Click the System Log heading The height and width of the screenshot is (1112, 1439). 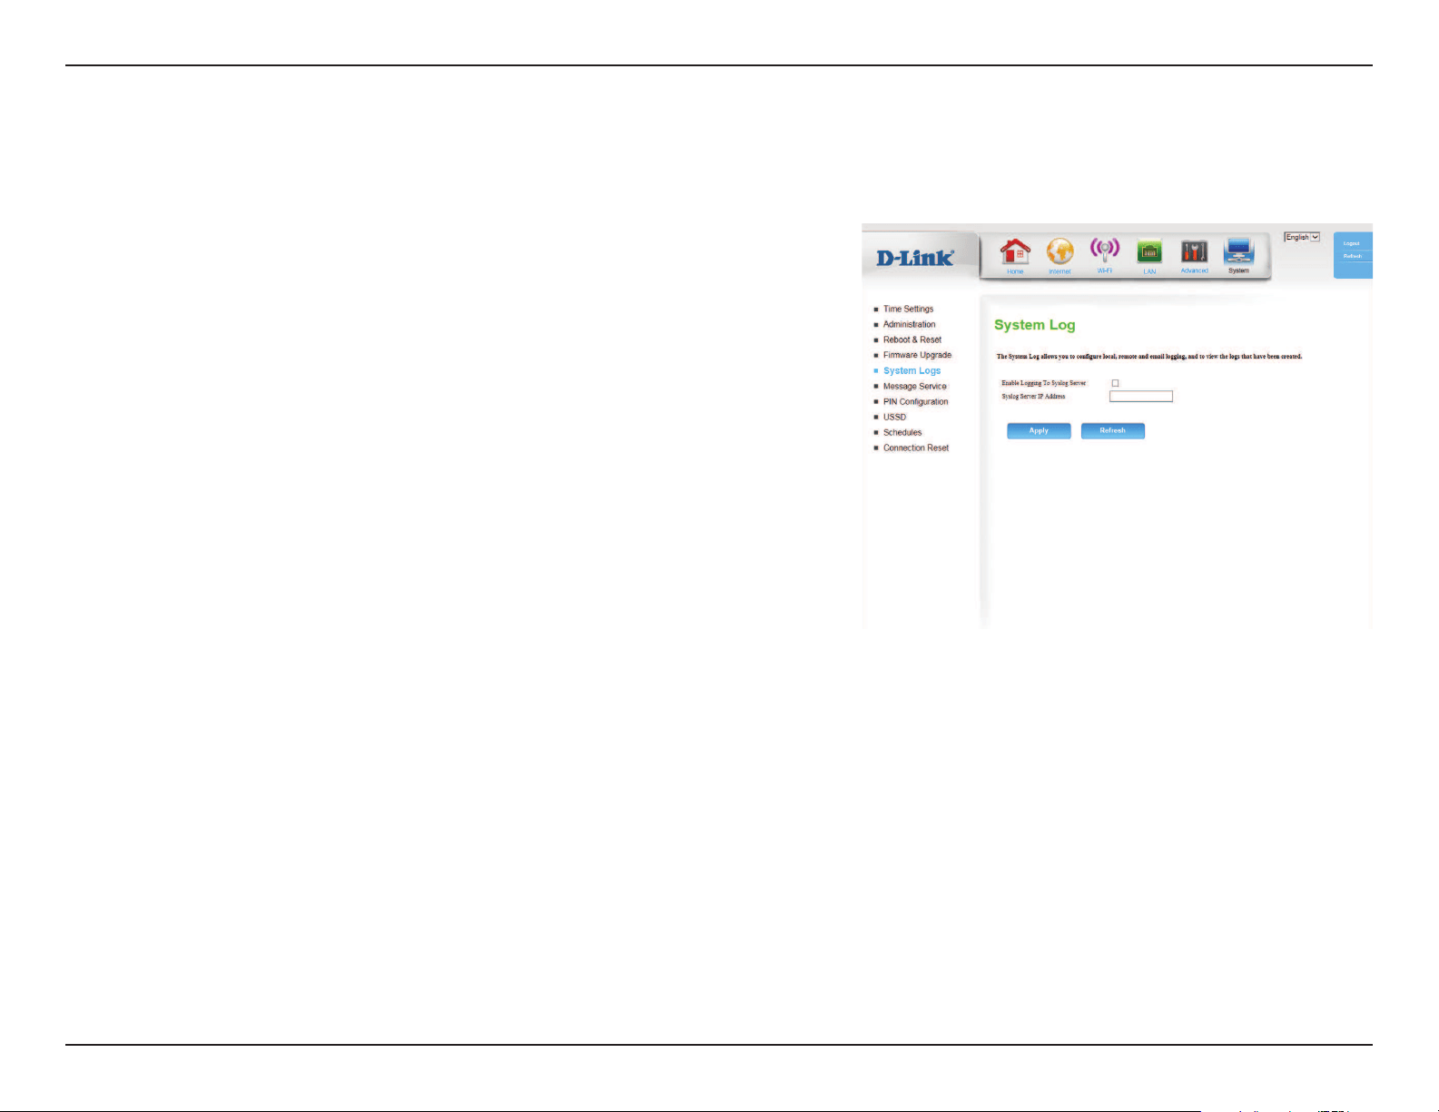pos(1034,325)
